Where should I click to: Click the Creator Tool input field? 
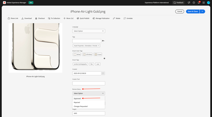(89, 83)
